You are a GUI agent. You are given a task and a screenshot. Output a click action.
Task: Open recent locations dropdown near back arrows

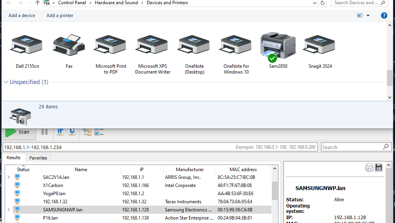[x=29, y=3]
